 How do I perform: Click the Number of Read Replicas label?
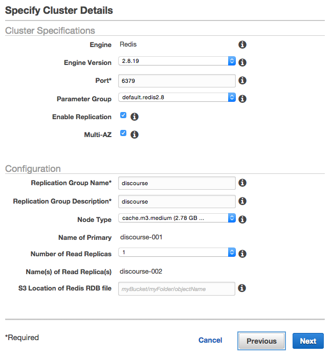point(71,254)
